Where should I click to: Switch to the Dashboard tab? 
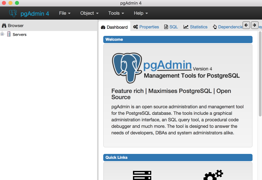click(114, 27)
